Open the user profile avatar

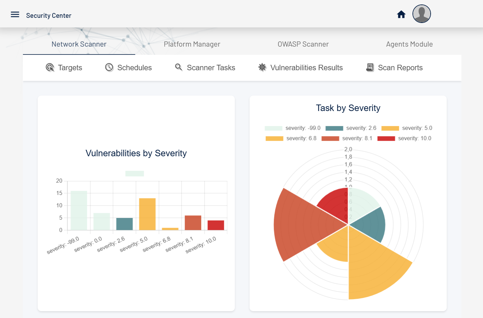[x=421, y=14]
